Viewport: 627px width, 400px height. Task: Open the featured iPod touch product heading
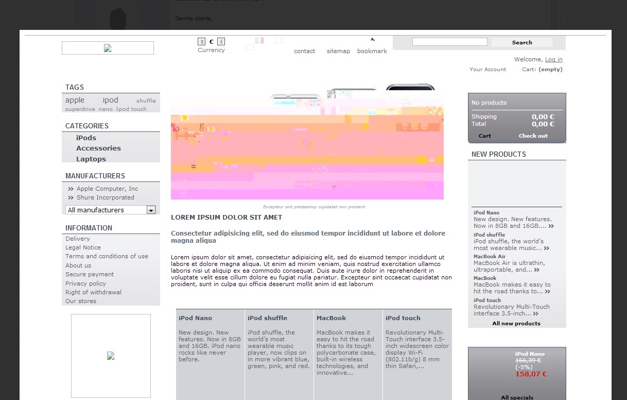click(403, 318)
